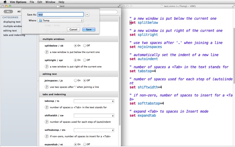Switch to the All options tab

click(19, 11)
